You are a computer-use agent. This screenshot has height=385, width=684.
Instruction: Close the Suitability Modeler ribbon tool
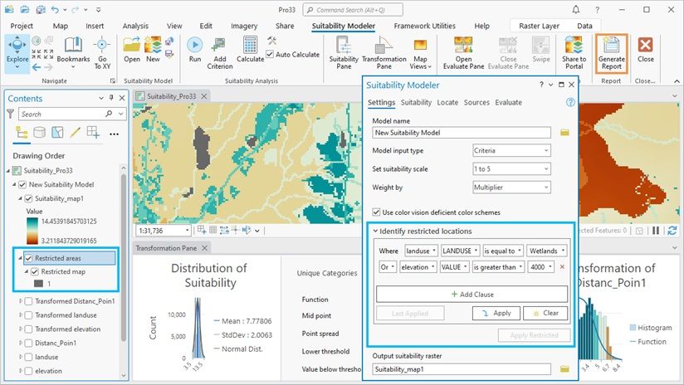click(645, 50)
